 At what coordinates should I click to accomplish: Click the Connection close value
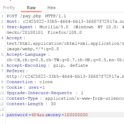(46, 82)
